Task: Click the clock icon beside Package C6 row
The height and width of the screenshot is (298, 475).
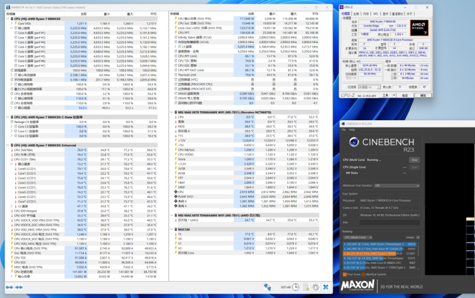Action: 12,122
